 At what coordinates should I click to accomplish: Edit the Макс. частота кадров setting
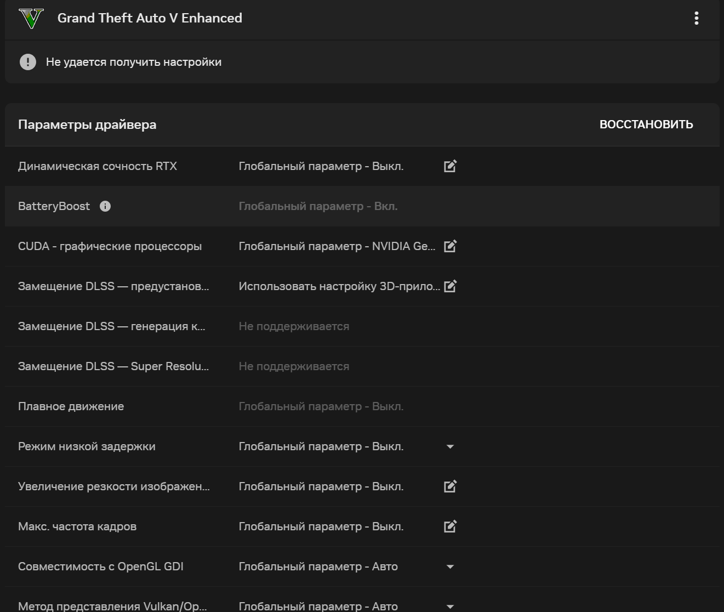point(450,526)
